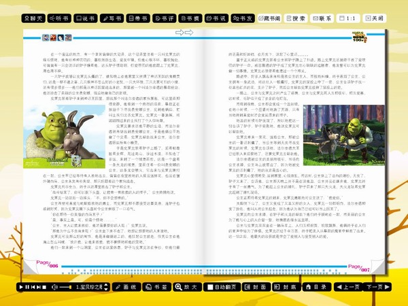
Task: Click the bottom-right page corner curl
Action: point(379,266)
